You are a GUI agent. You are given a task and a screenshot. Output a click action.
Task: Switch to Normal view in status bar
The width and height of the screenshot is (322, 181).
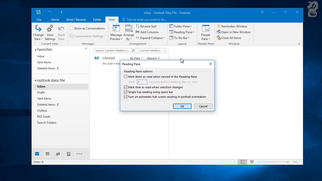tap(243, 162)
